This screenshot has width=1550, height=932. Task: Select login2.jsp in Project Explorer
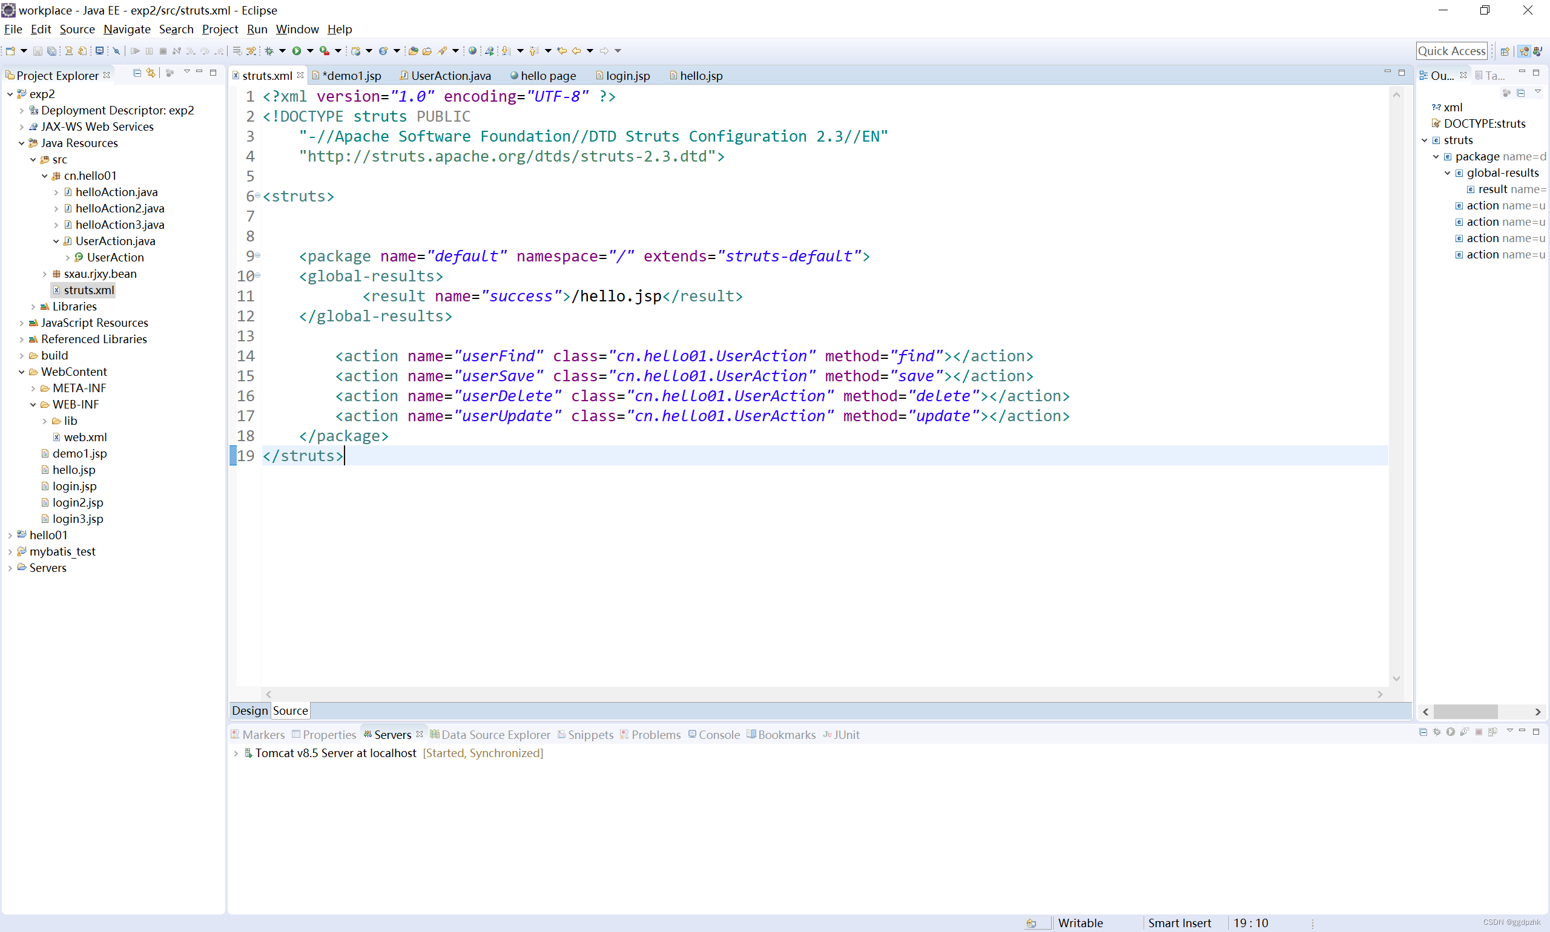[77, 502]
